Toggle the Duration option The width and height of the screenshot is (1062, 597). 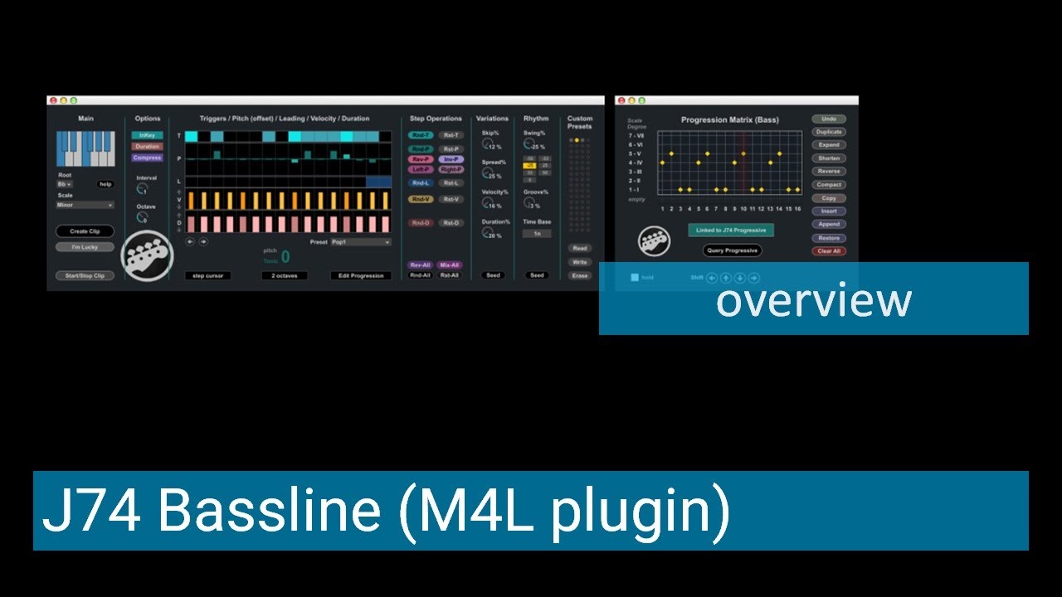coord(147,147)
